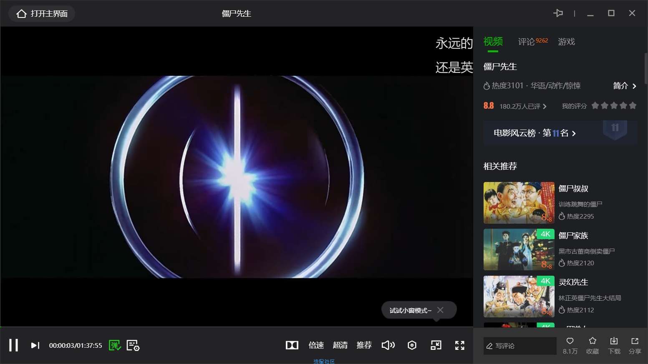Add to favorites 收藏 star icon
648x364 pixels.
593,341
